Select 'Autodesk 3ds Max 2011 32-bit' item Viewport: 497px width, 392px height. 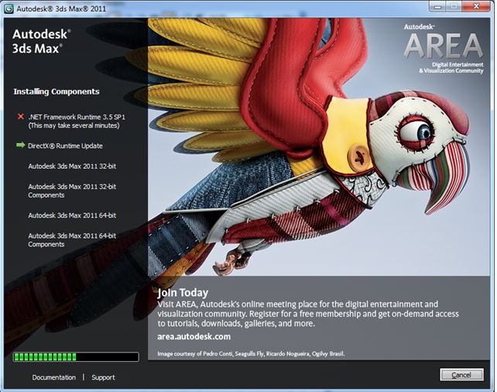coord(72,167)
